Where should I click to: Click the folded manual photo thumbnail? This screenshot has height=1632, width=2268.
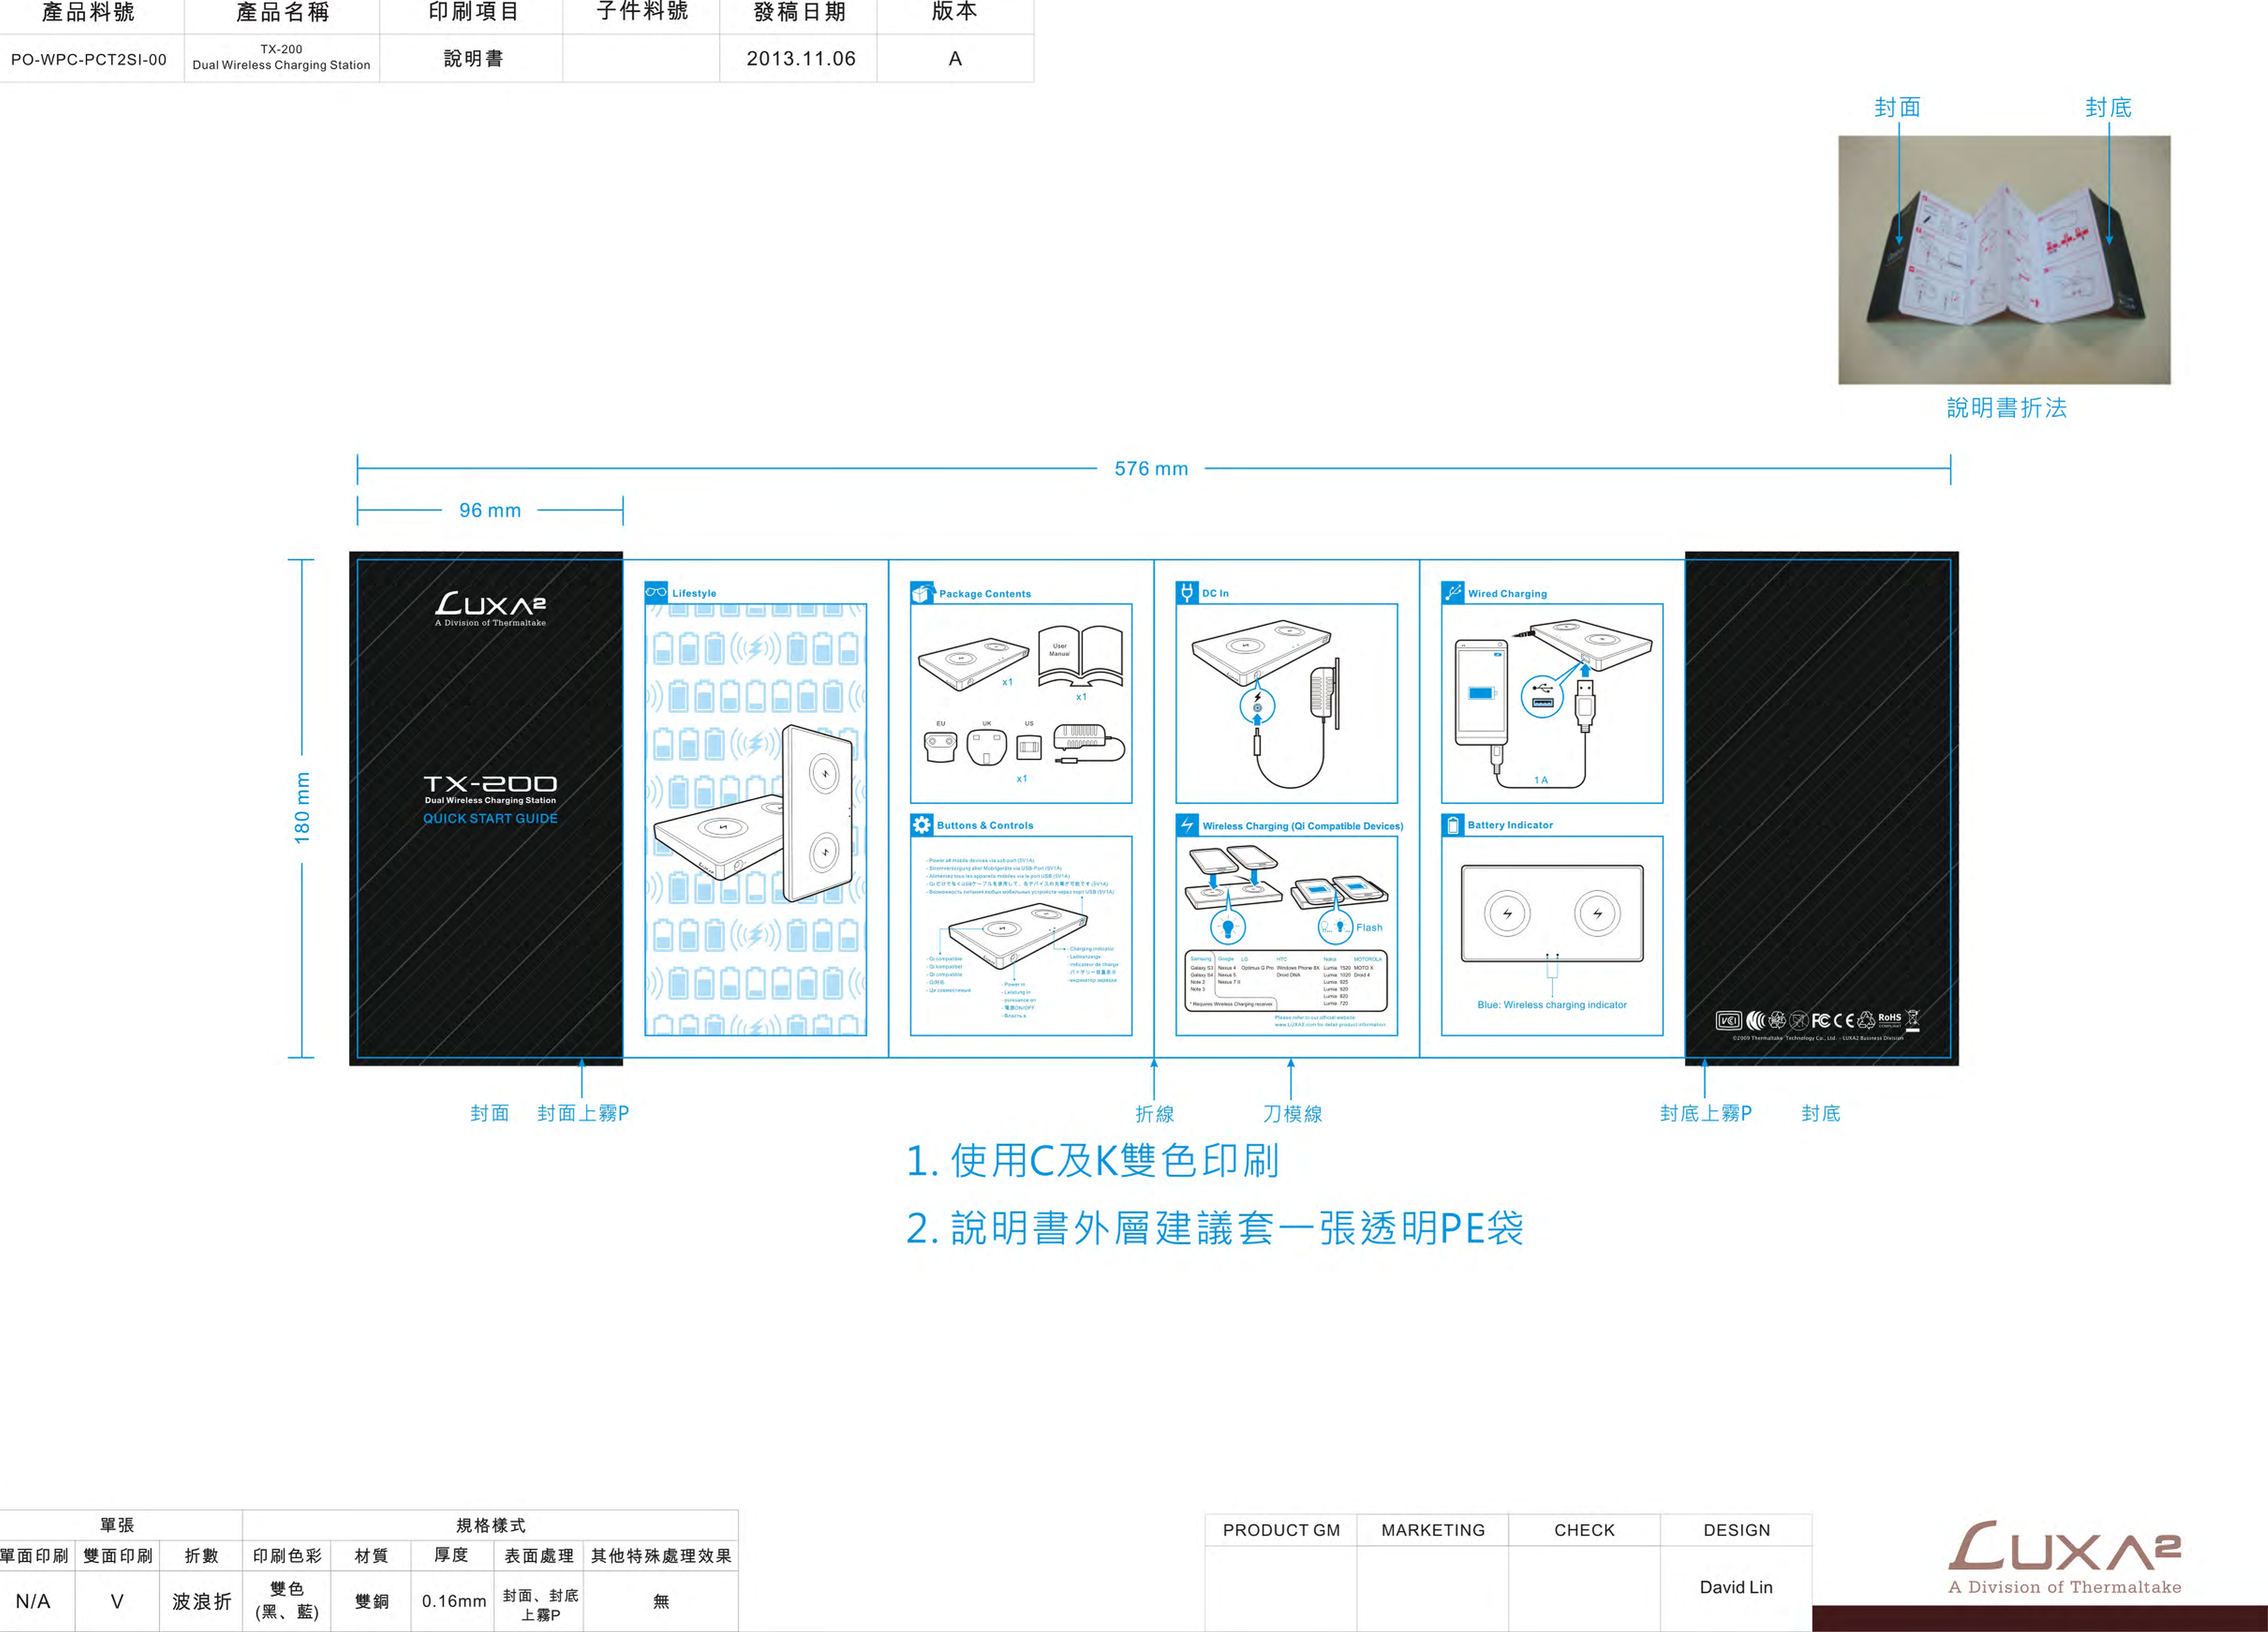2004,260
